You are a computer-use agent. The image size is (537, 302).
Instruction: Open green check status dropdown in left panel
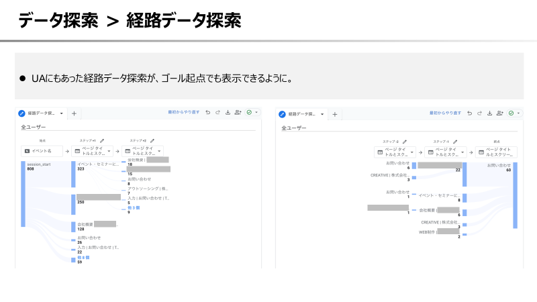click(x=252, y=113)
